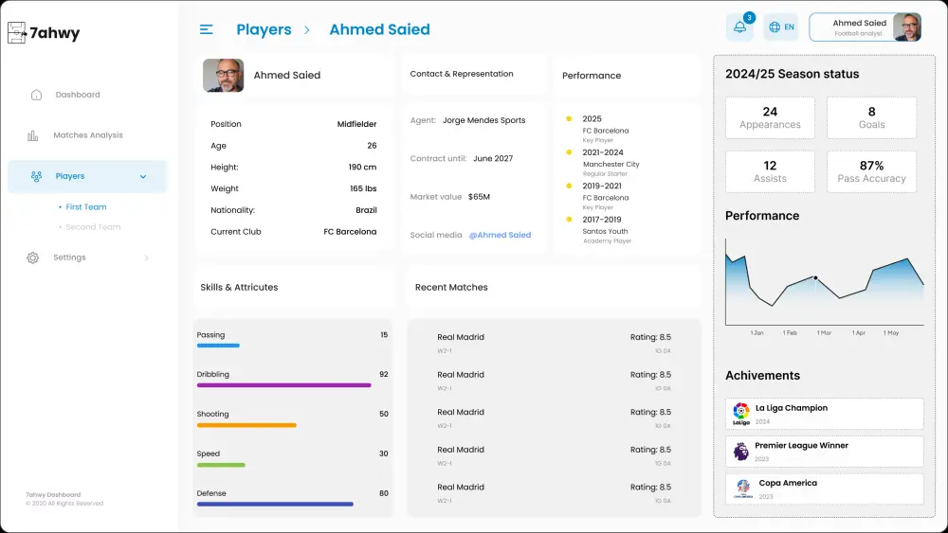948x533 pixels.
Task: Click Ahmed Saied breadcrumb title
Action: (380, 29)
